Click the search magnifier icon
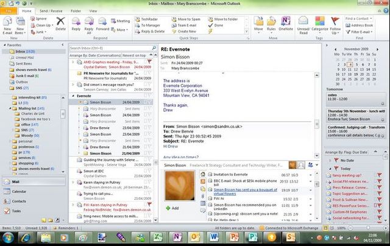The width and height of the screenshot is (390, 246). point(154,48)
